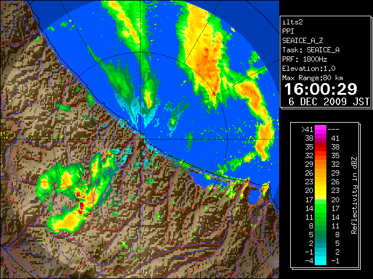Screen dimensions: 373x279
Task: Click the 'SEAICE_A_Z' product label
Action: 302,41
